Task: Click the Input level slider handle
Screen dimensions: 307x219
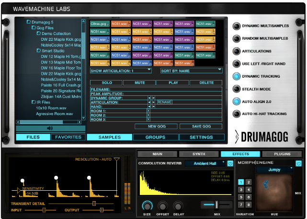Action: [44, 210]
